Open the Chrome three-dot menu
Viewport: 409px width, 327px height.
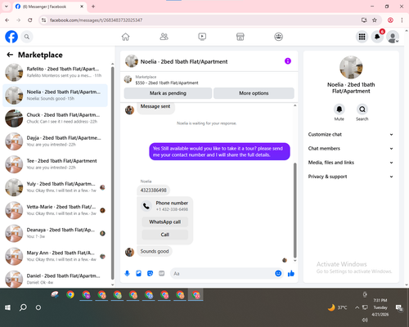402,20
